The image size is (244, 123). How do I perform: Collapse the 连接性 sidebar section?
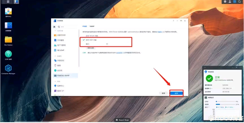[55, 56]
